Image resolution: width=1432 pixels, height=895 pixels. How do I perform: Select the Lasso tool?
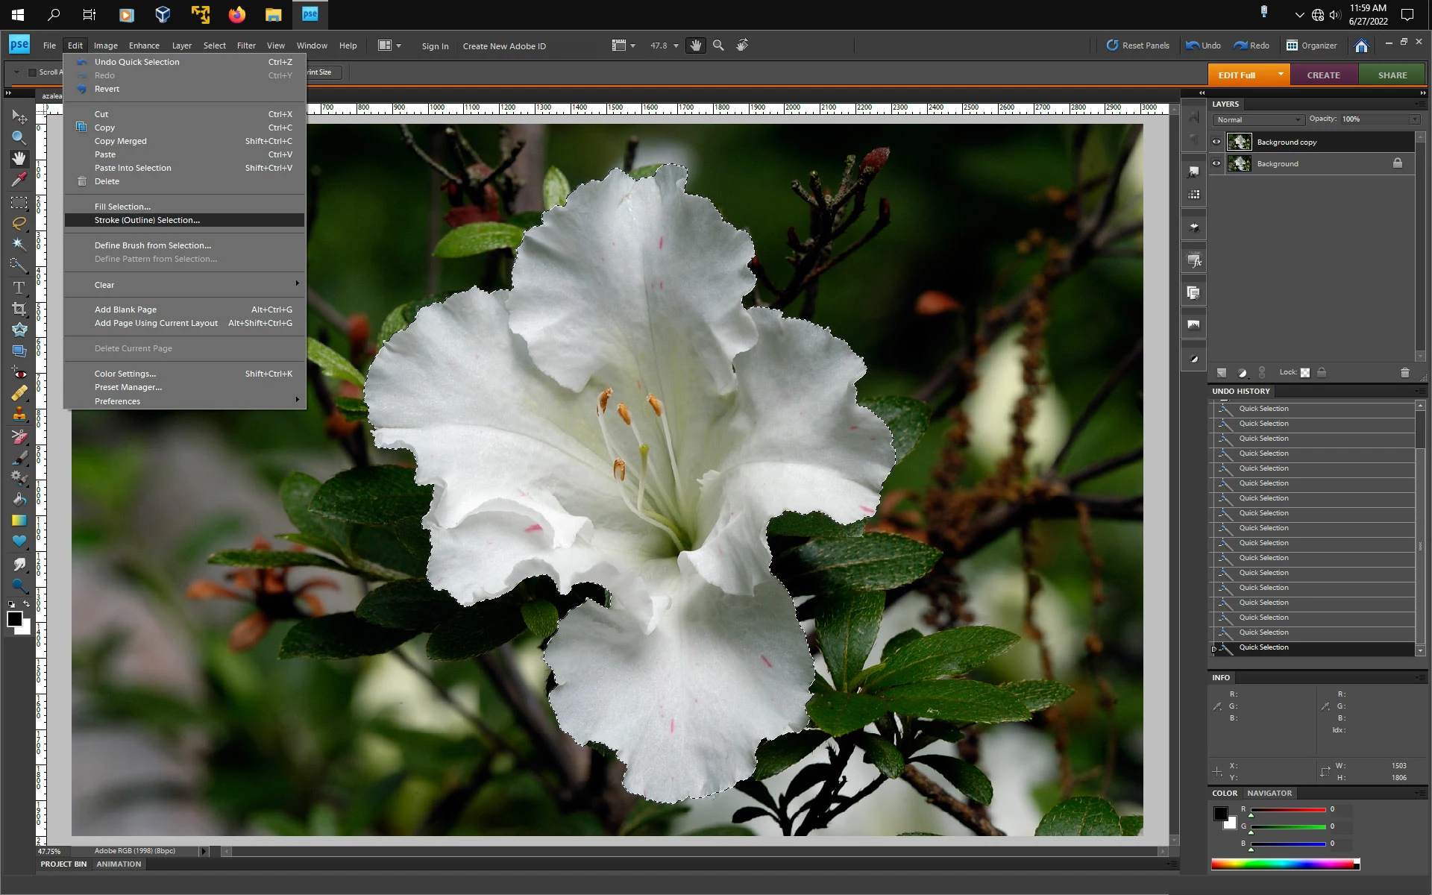19,223
